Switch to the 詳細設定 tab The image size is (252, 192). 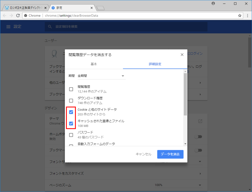(155, 64)
